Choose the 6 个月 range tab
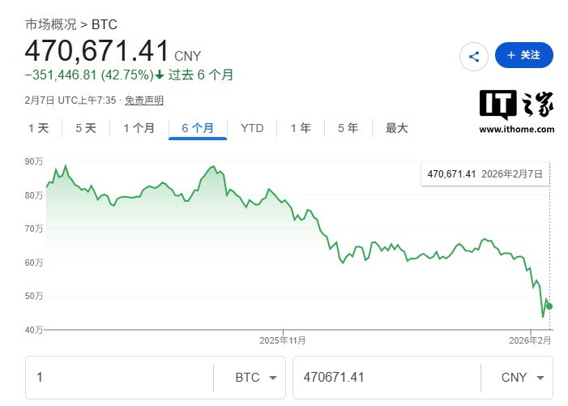This screenshot has width=568, height=406. [x=198, y=128]
